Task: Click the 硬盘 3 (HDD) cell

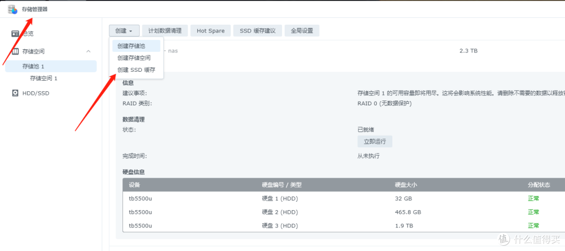Action: (x=280, y=226)
